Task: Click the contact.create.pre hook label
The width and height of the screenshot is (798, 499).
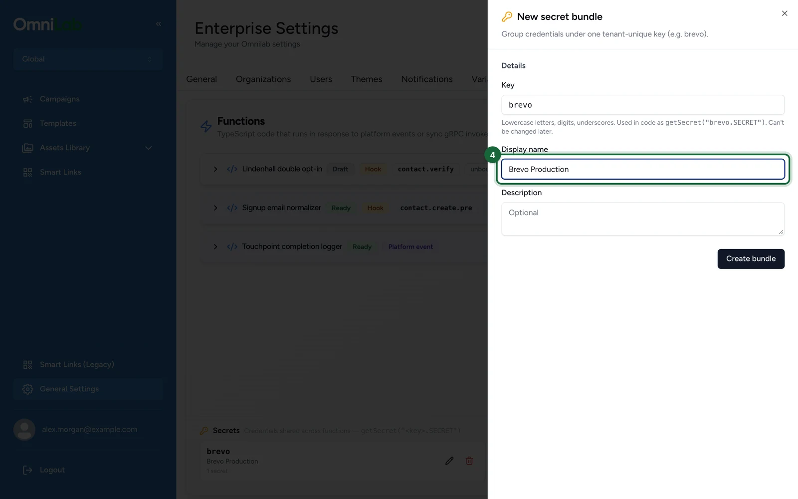Action: [x=436, y=208]
